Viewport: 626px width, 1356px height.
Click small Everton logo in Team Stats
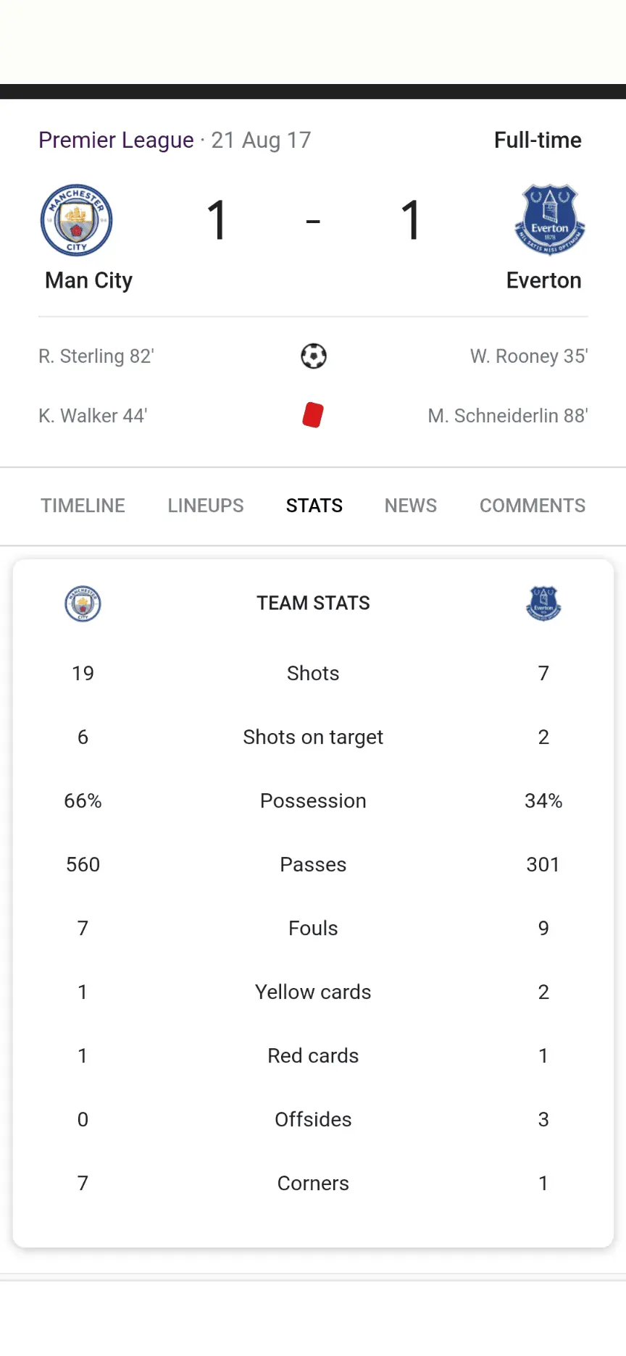(x=543, y=603)
